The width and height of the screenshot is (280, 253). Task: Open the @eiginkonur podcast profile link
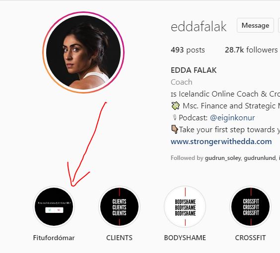tap(232, 118)
